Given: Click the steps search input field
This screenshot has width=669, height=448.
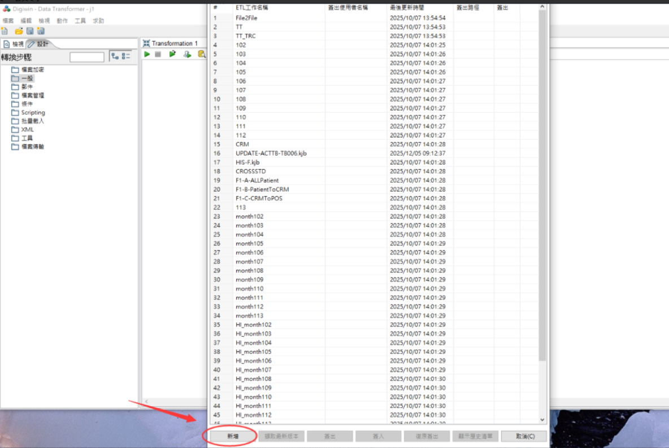Looking at the screenshot, I should coord(87,57).
